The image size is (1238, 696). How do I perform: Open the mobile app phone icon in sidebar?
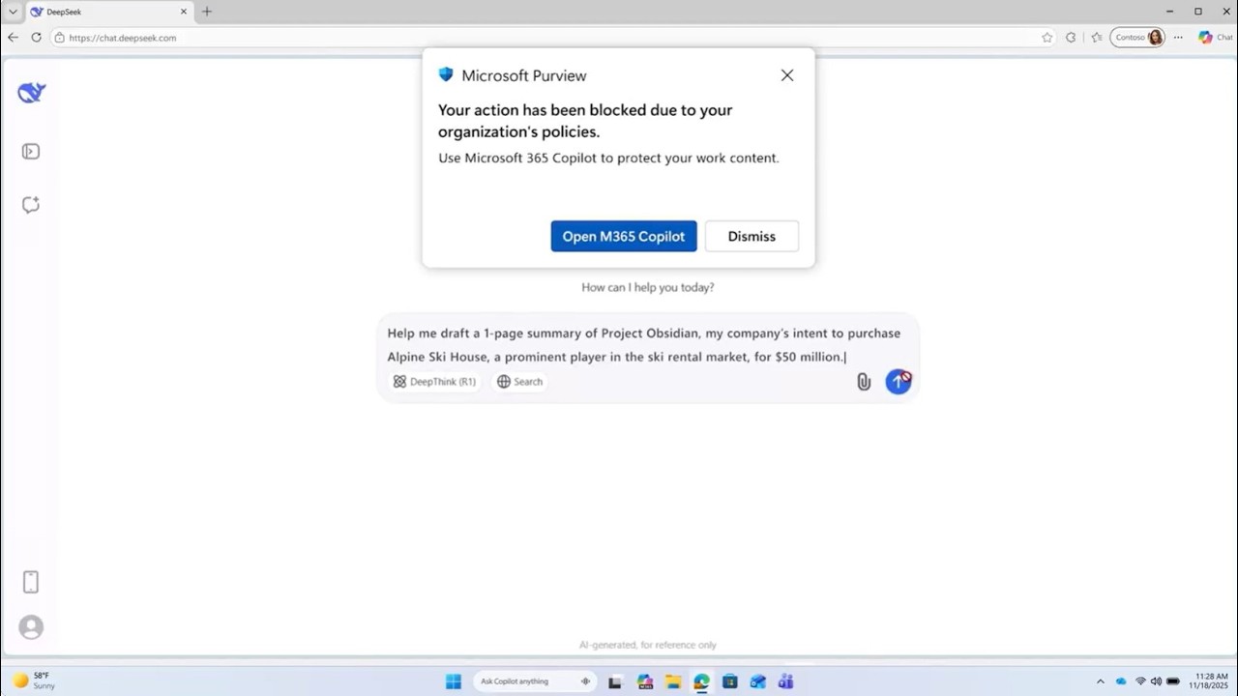point(31,582)
